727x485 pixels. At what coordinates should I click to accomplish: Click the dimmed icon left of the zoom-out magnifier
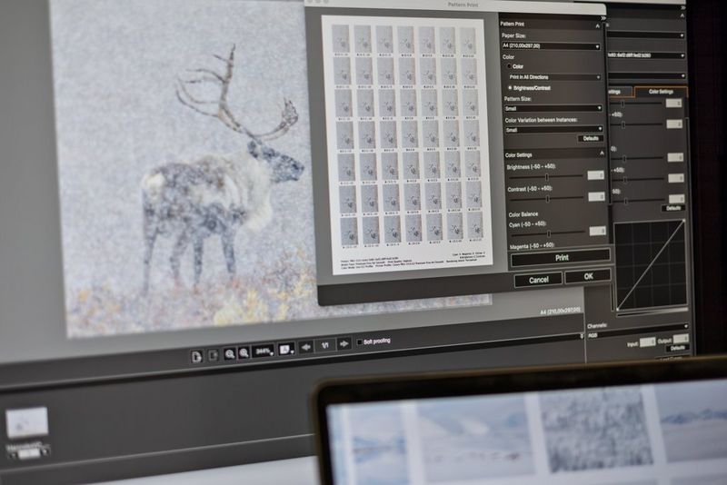214,355
